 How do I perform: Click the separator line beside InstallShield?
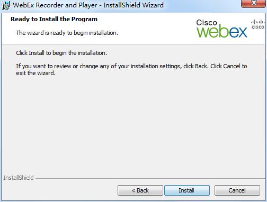click(150, 178)
